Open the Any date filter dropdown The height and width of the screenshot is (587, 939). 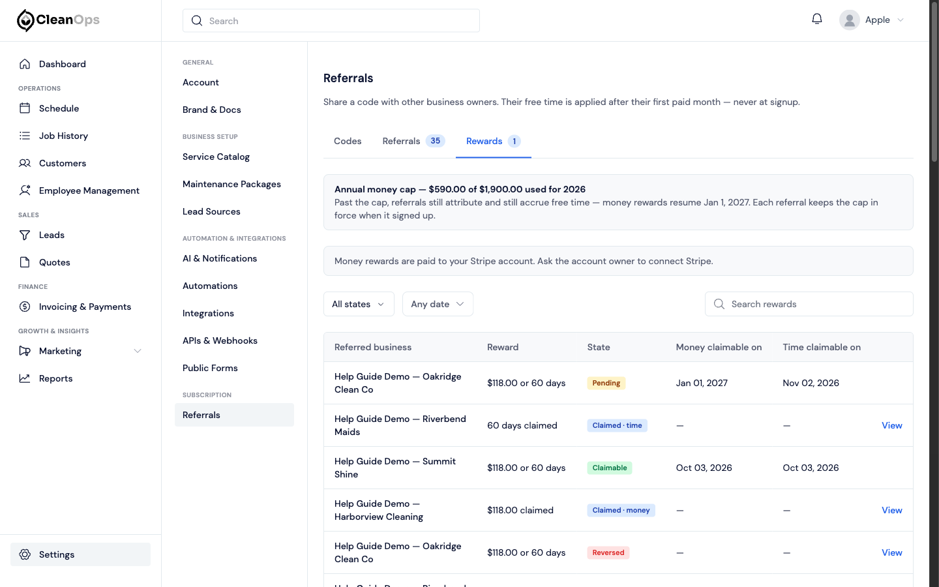pos(438,304)
